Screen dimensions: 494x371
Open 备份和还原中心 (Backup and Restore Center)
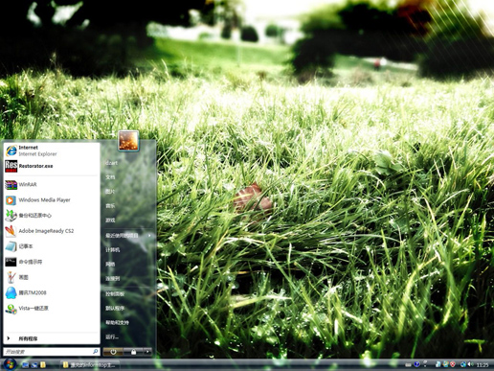pyautogui.click(x=51, y=216)
